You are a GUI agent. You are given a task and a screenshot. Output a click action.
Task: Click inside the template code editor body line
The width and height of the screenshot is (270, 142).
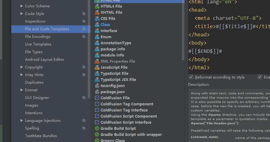pos(214,43)
